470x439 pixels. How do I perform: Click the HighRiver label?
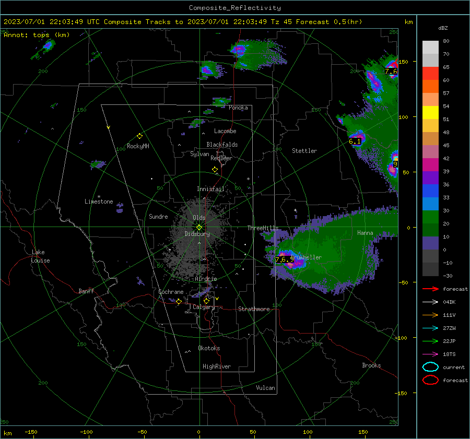tap(217, 366)
